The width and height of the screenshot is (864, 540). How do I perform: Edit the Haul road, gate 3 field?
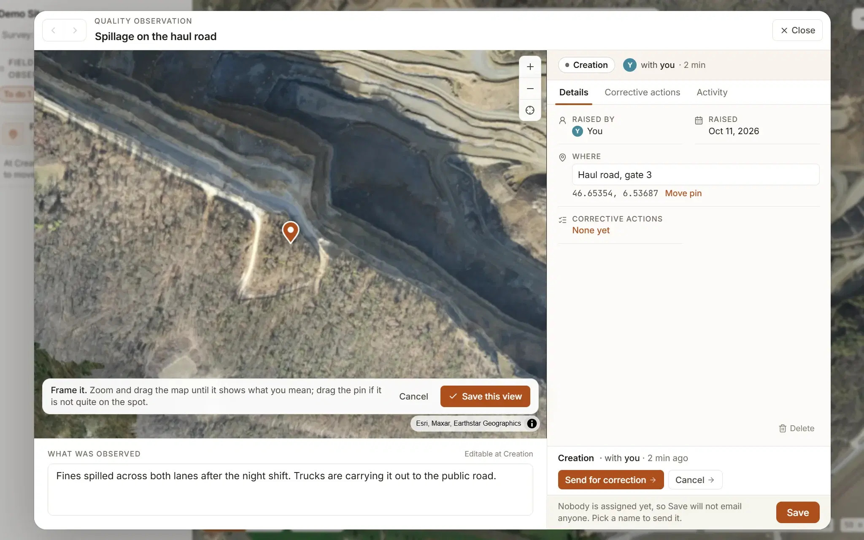tap(695, 175)
